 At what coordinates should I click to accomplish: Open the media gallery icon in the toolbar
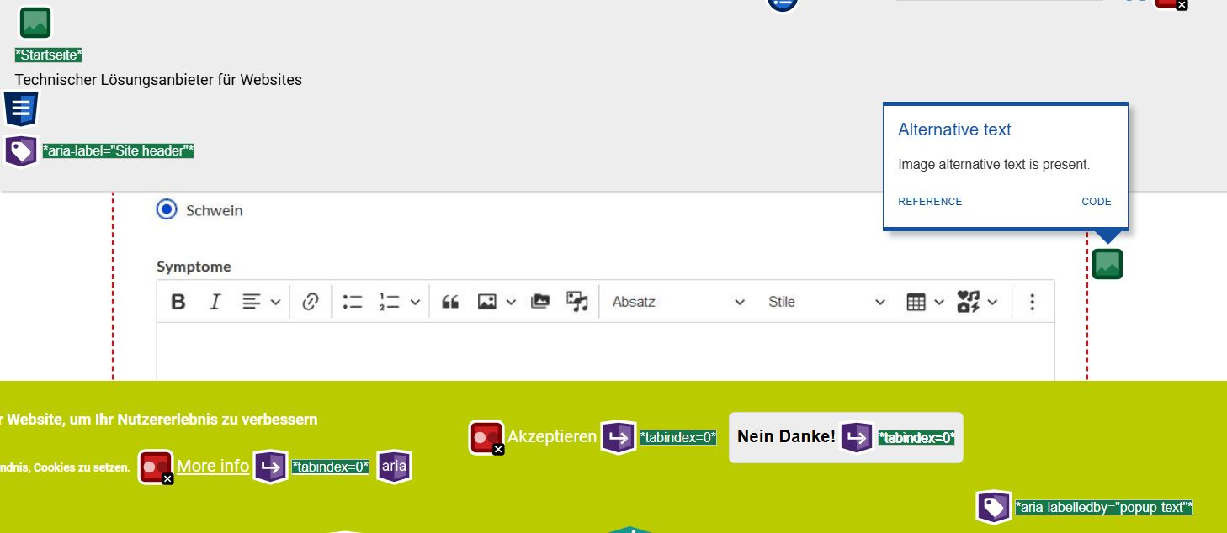(539, 301)
